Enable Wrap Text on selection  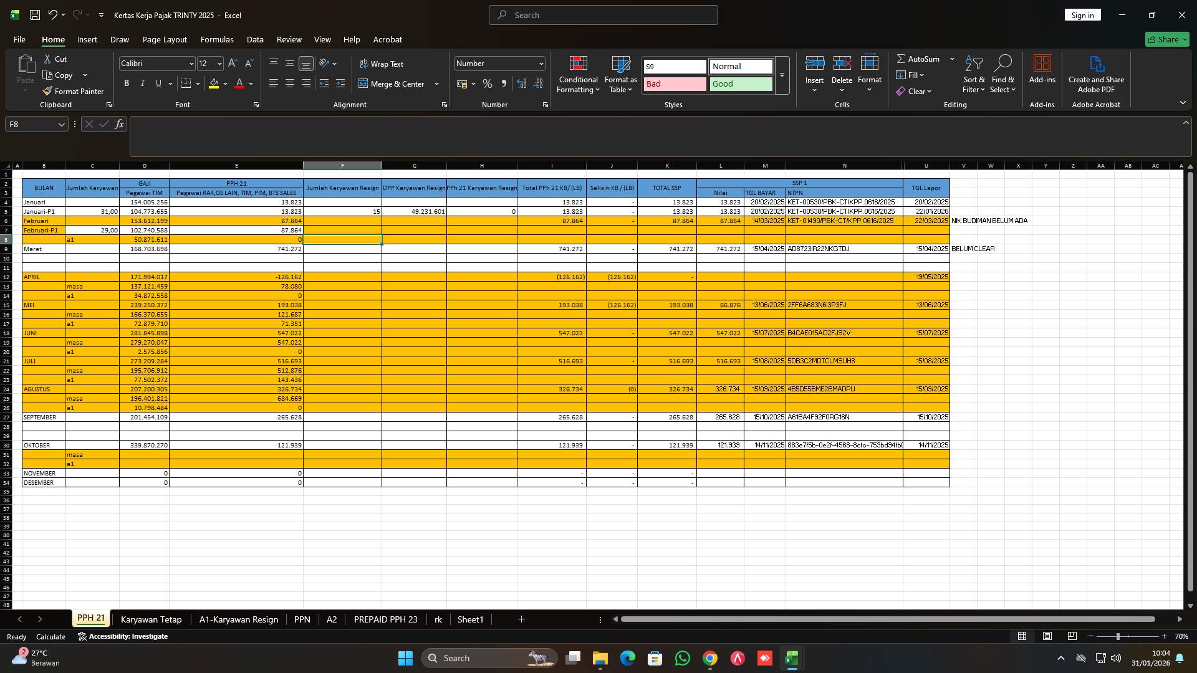382,64
